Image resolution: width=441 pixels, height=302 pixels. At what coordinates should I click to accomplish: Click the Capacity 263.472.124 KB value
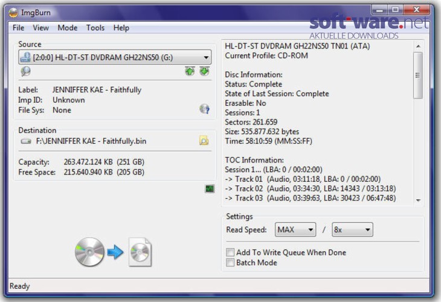click(x=104, y=162)
